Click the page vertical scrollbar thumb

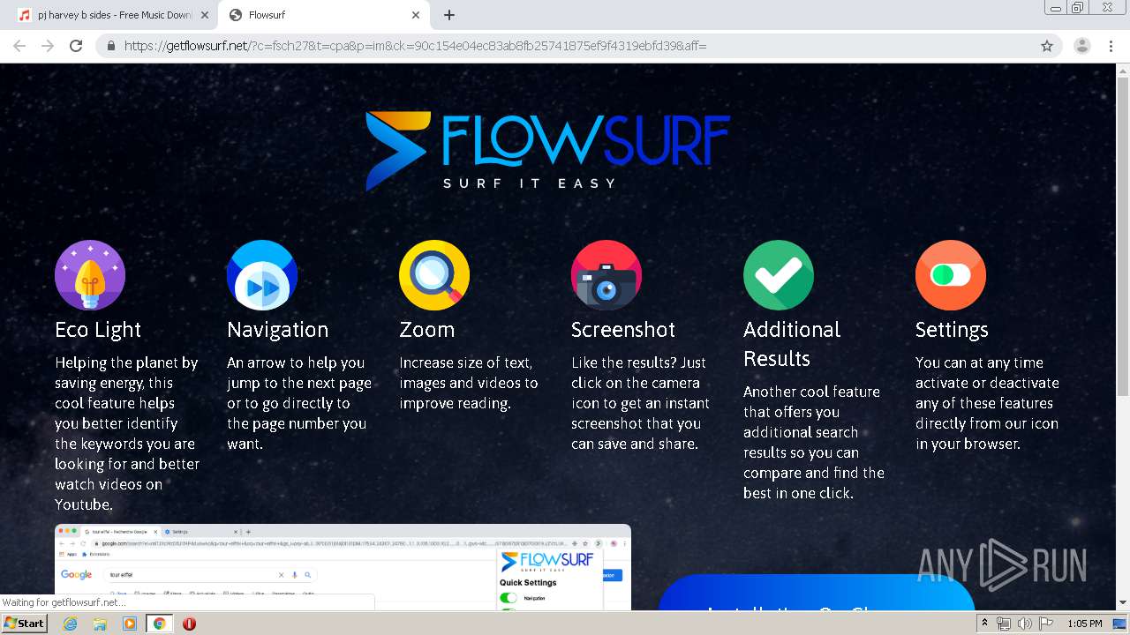[1123, 236]
